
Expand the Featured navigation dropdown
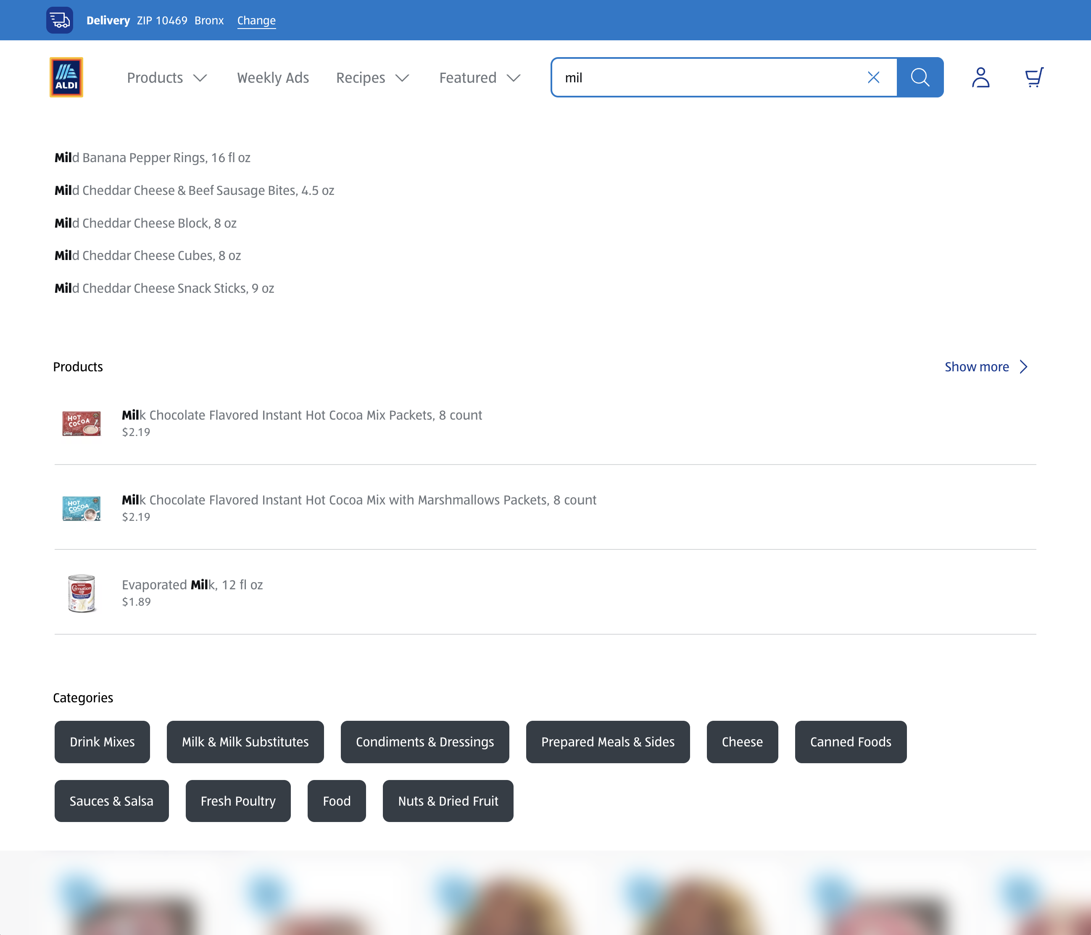click(478, 77)
